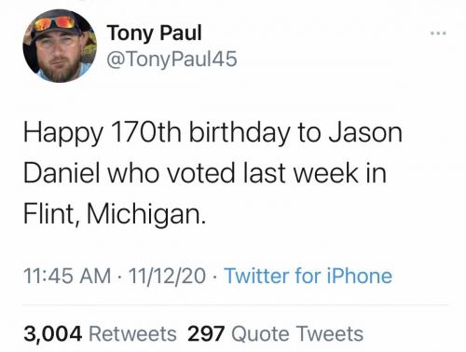Click the divider line above Retweets
The width and height of the screenshot is (466, 352).
[x=235, y=305]
